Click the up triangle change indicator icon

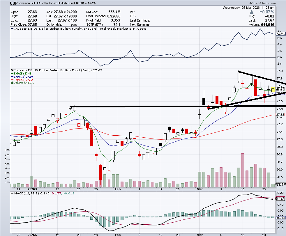tap(252, 12)
